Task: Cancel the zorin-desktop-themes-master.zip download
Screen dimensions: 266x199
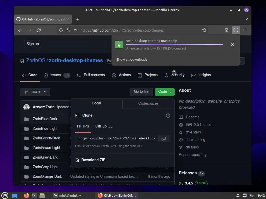Action: click(x=232, y=45)
